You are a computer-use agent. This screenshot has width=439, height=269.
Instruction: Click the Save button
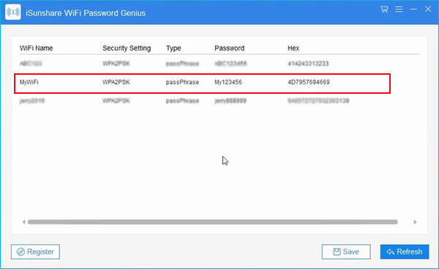(x=346, y=251)
